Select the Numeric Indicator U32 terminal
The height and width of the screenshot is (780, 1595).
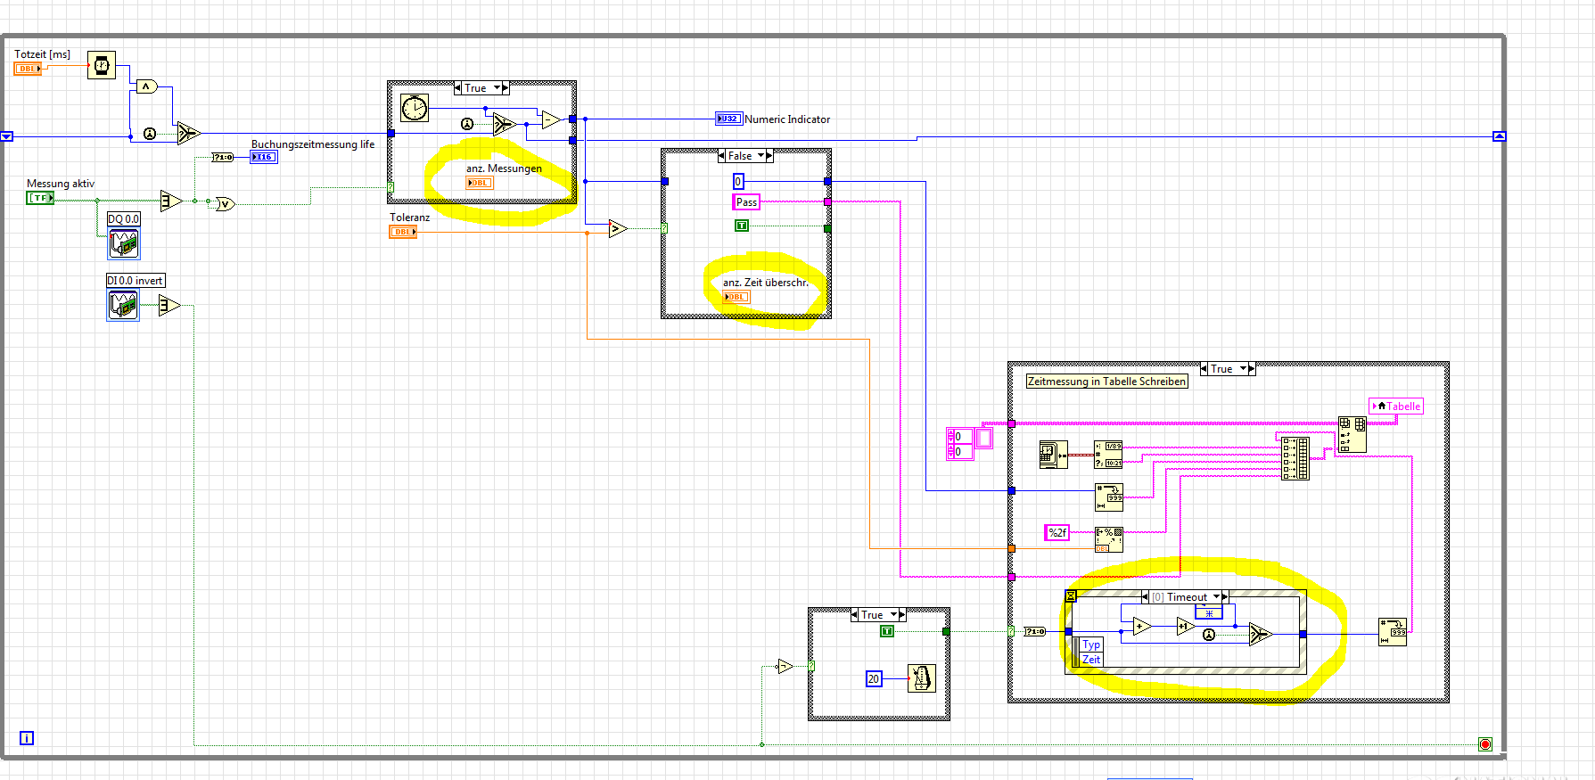(x=729, y=119)
